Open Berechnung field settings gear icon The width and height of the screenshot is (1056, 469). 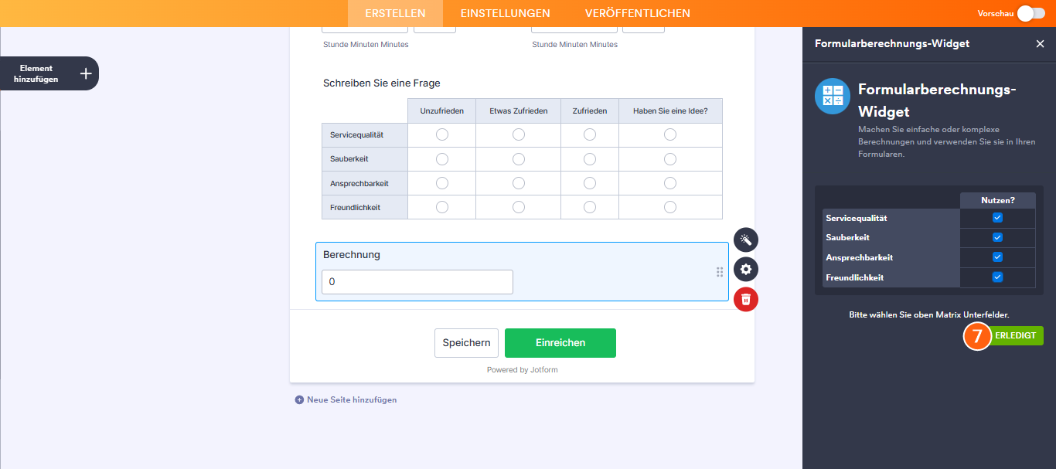pyautogui.click(x=746, y=269)
